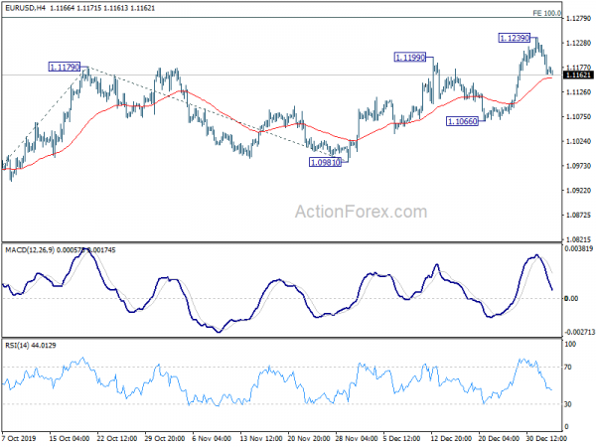Click the current price tag 1.11621
This screenshot has height=447, width=596.
(x=578, y=75)
